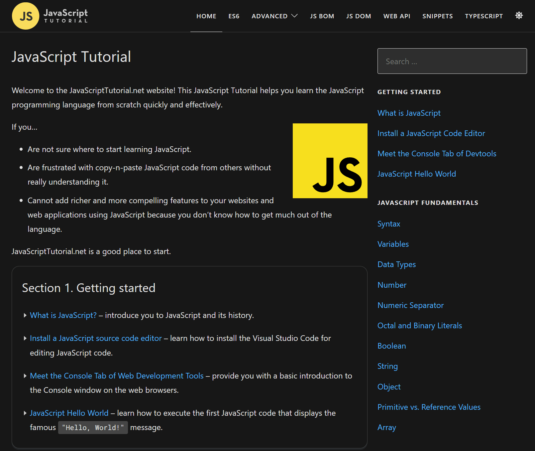Click 'JavaScript Hello World' in Section 1
This screenshot has width=535, height=451.
tap(69, 413)
